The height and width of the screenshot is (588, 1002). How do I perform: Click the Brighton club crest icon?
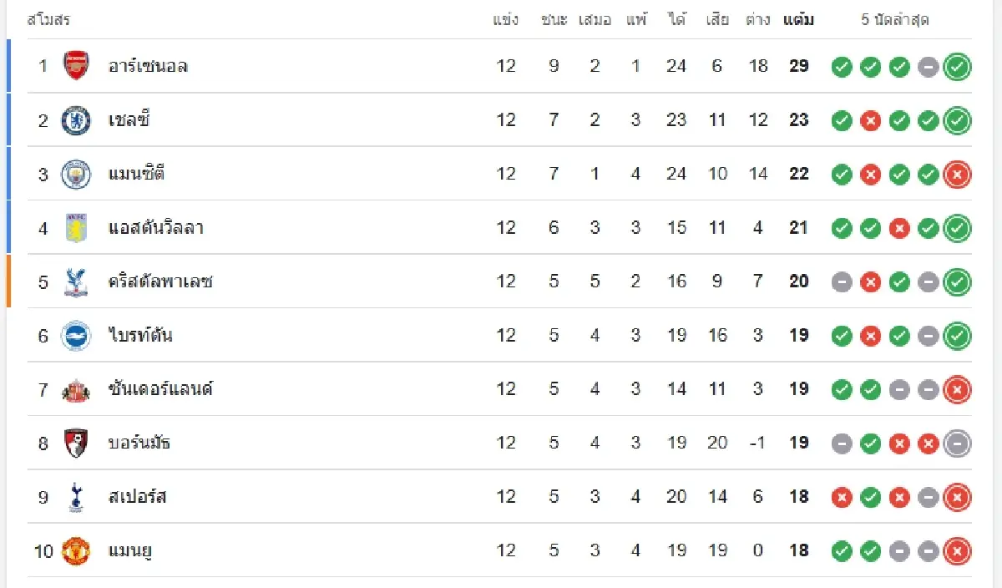(x=76, y=336)
